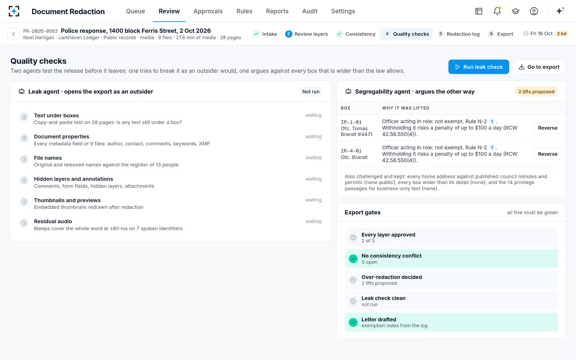Open the Settings tab

pyautogui.click(x=343, y=11)
